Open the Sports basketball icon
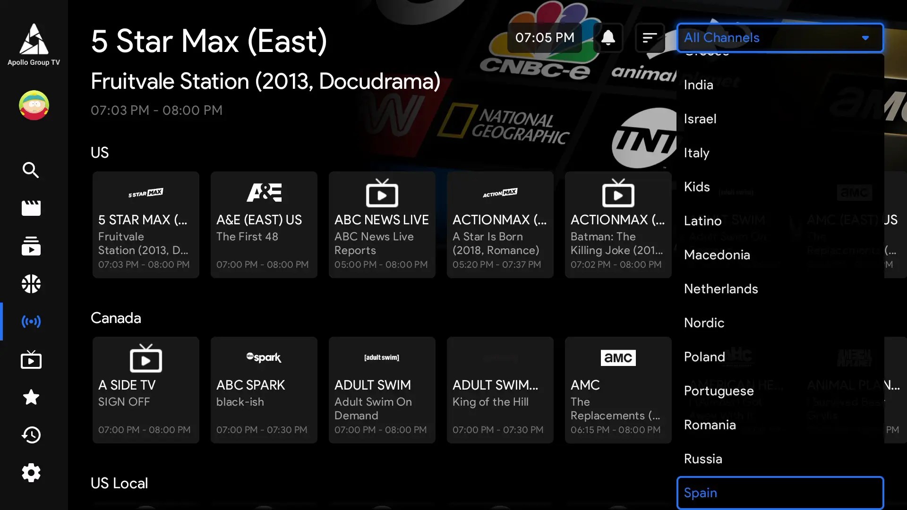The height and width of the screenshot is (510, 907). pos(31,284)
